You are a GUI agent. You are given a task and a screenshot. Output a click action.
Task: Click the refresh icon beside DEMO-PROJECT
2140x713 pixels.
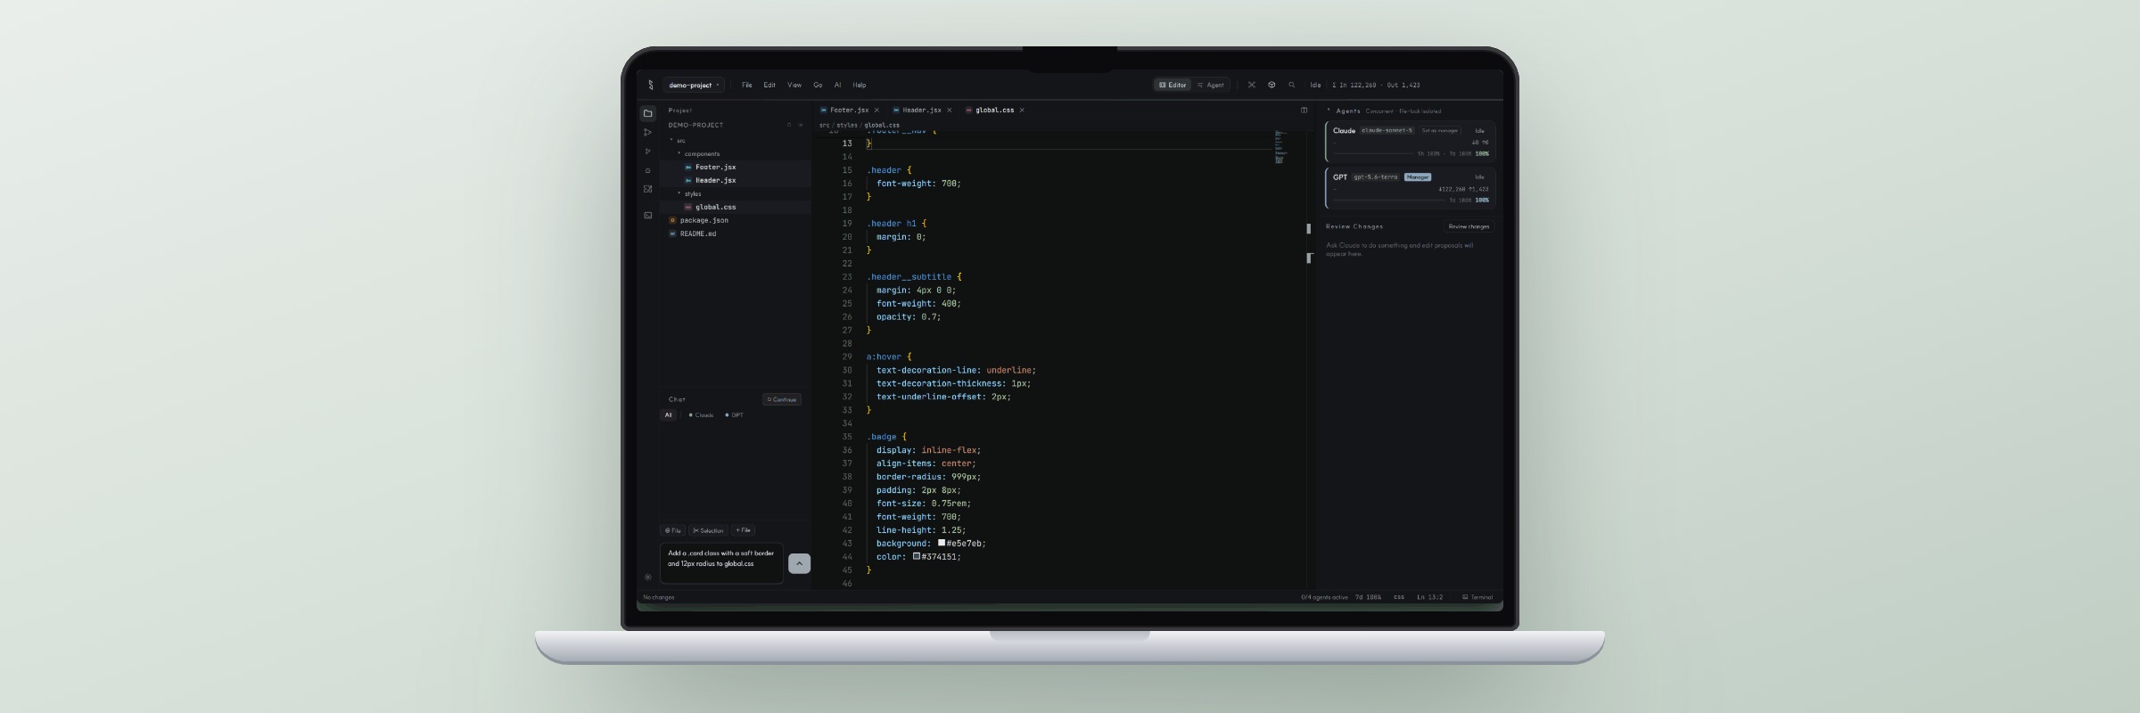[789, 125]
